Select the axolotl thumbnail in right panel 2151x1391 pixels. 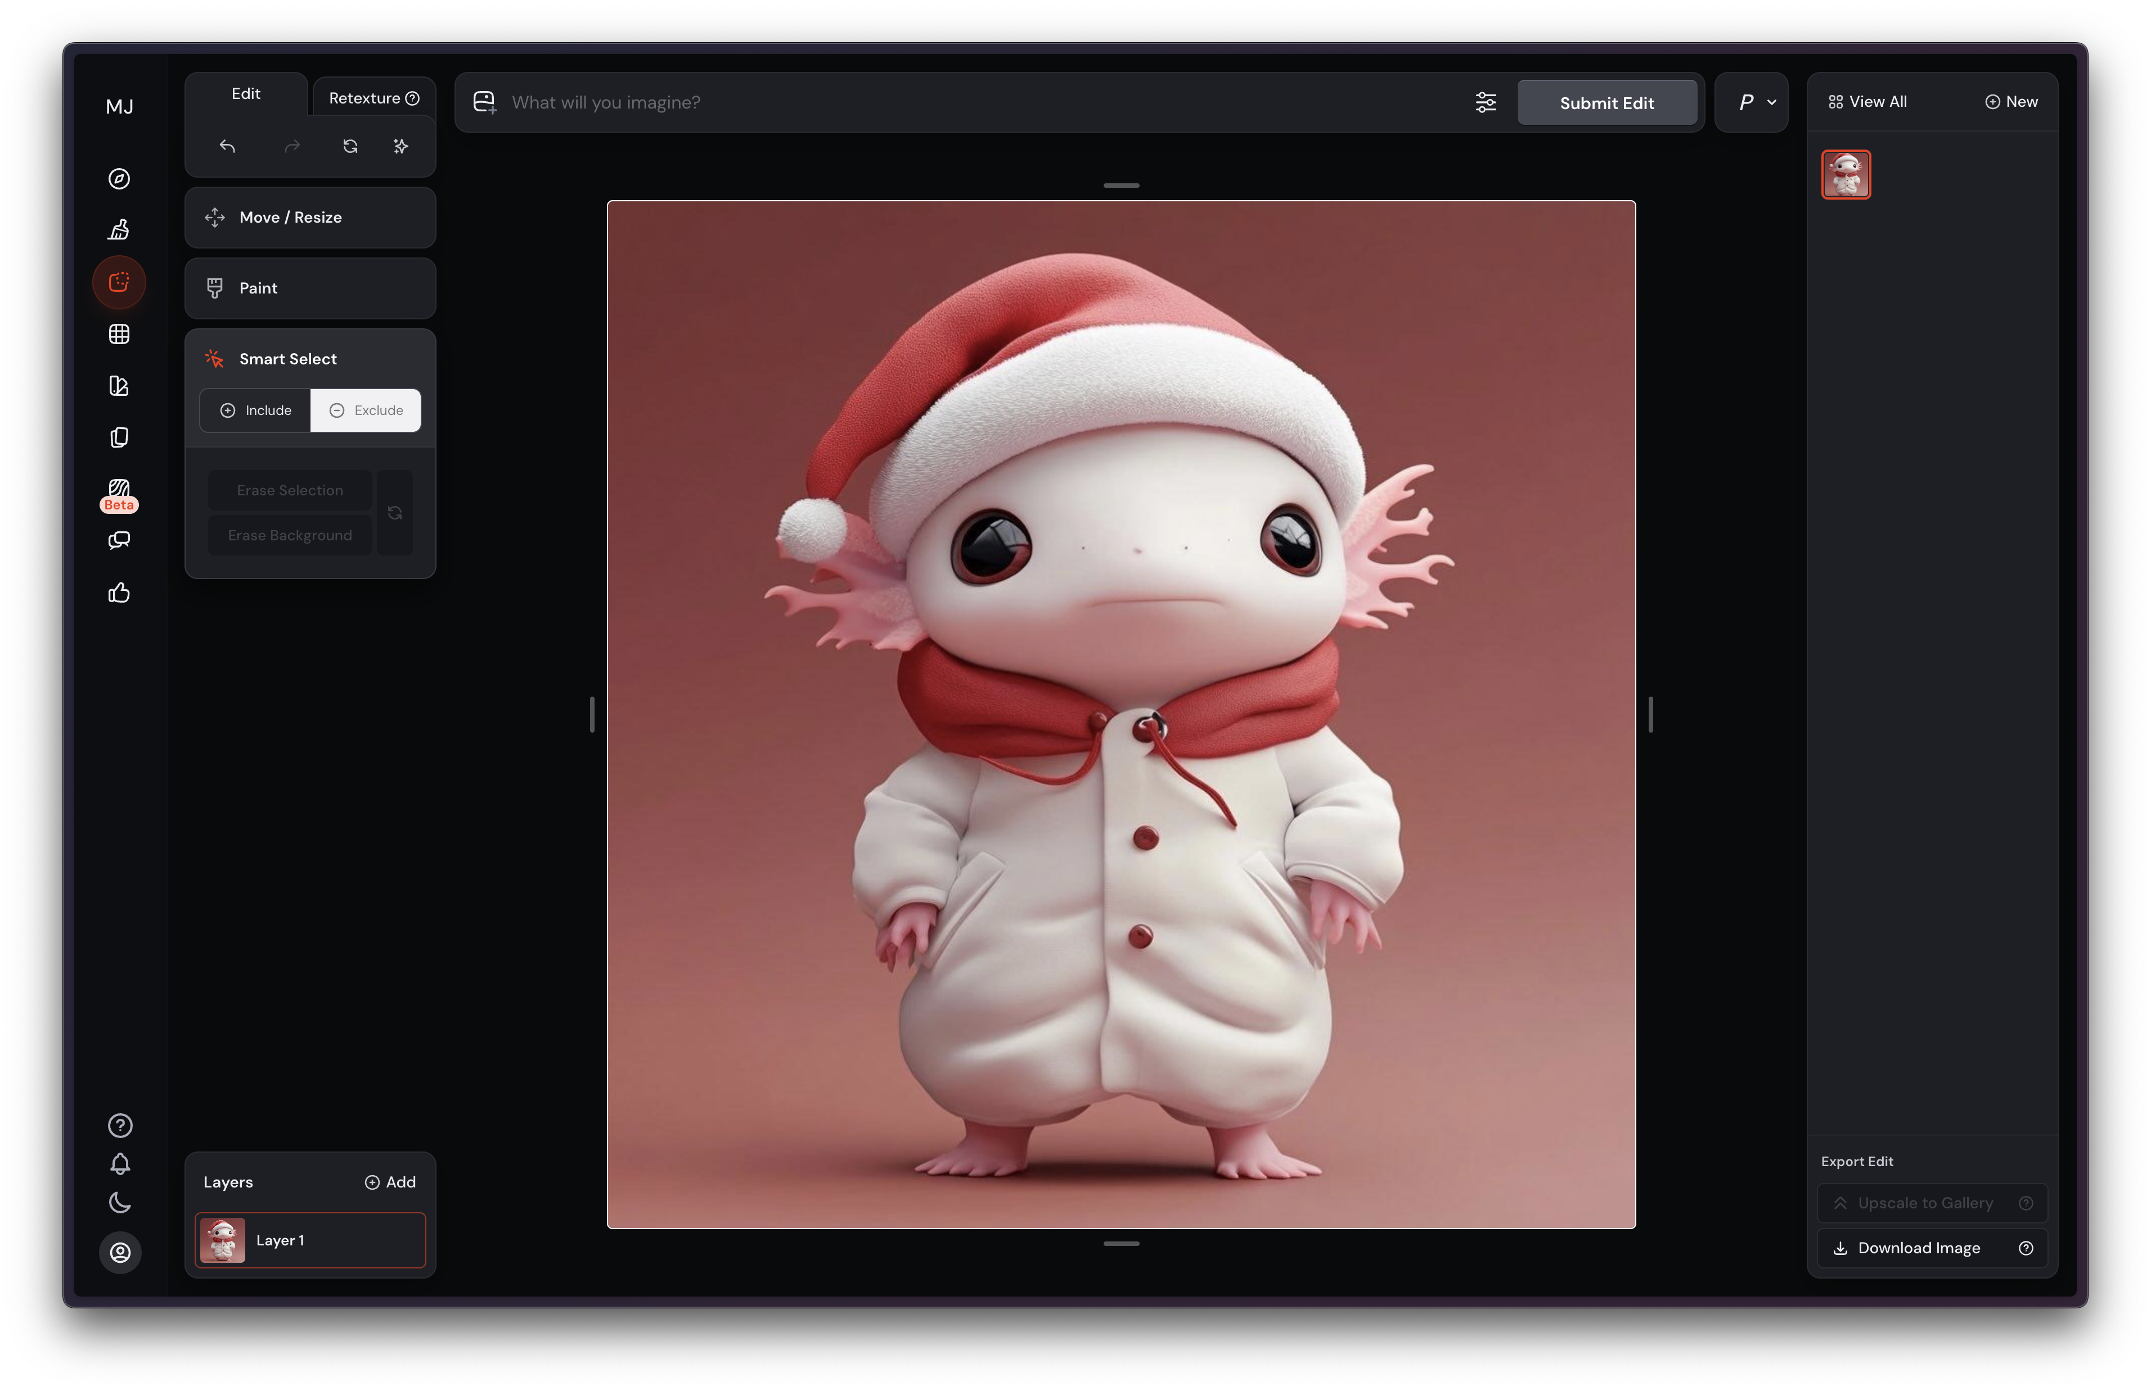(x=1846, y=174)
